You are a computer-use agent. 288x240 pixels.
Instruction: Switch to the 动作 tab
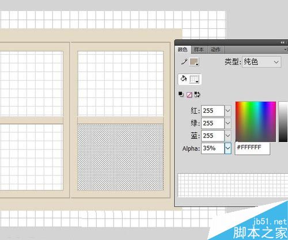pyautogui.click(x=215, y=49)
